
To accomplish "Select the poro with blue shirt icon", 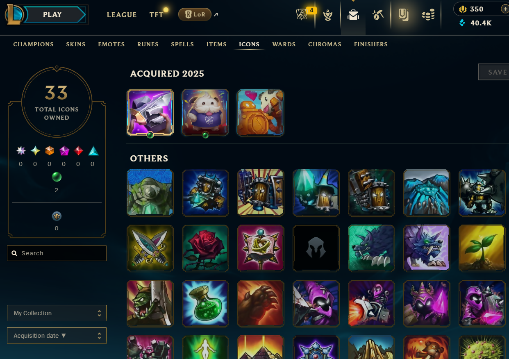I will click(x=205, y=113).
